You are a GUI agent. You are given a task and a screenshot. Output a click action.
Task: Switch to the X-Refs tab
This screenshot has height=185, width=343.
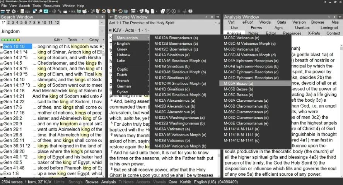314,34
